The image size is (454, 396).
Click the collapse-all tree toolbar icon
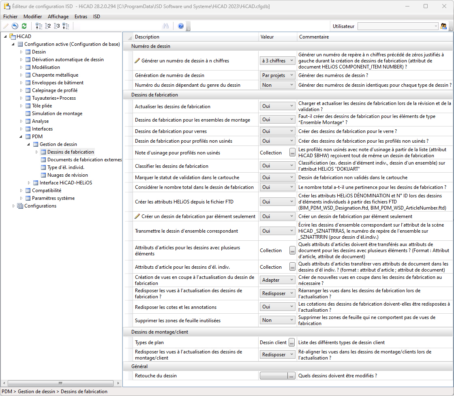pos(39,26)
